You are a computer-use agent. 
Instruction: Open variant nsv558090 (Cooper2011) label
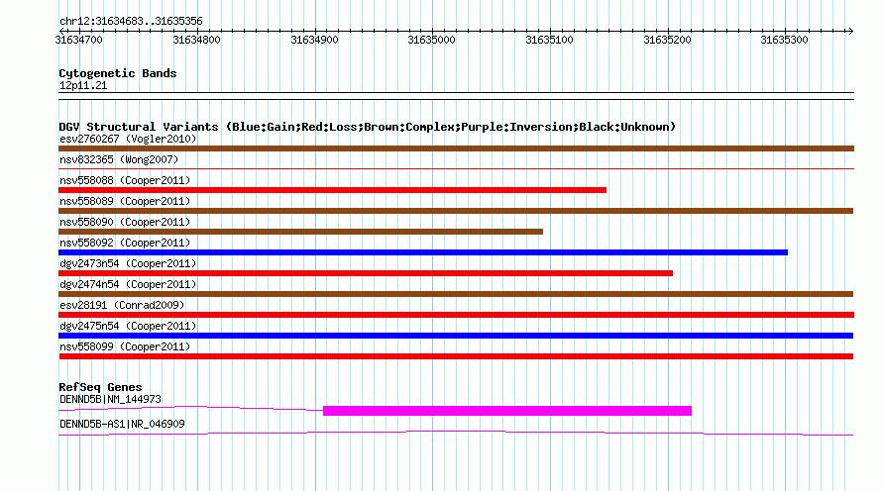click(125, 222)
